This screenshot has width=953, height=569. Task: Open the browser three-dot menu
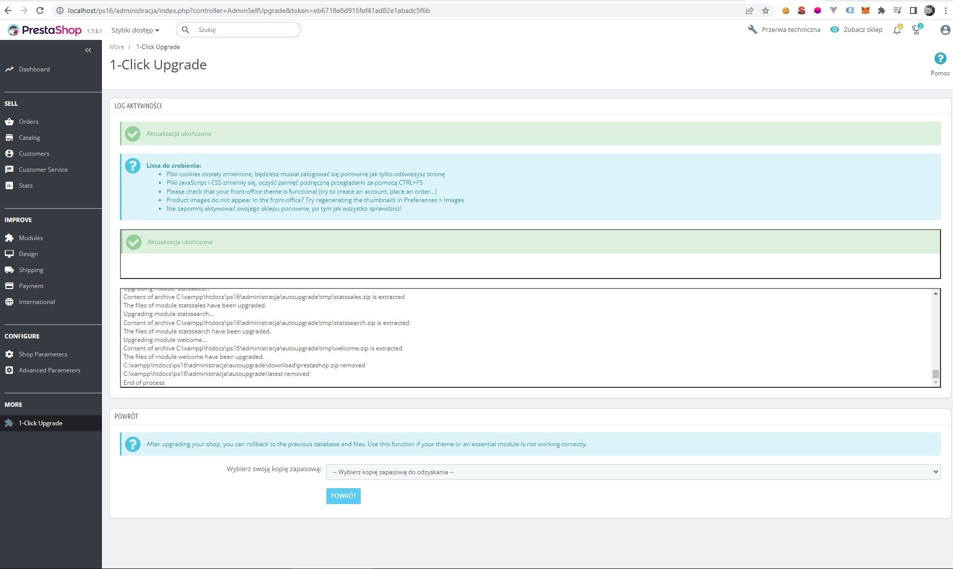946,10
